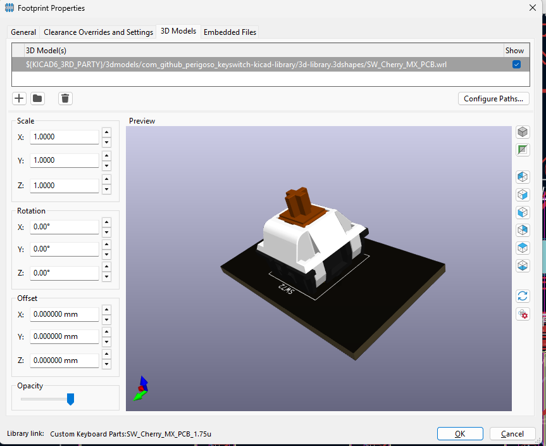Viewport: 546px width, 446px height.
Task: Decrease Rotation Z using the down stepper
Action: coord(106,277)
